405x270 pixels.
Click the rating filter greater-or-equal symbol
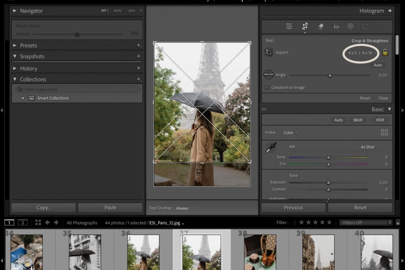coord(295,223)
